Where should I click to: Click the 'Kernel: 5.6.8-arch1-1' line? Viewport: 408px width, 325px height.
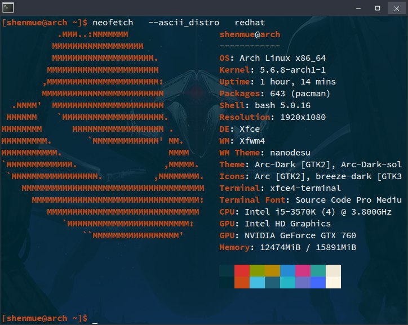[x=272, y=70]
